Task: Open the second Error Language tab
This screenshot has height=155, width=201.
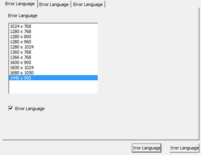Action: [x=54, y=4]
